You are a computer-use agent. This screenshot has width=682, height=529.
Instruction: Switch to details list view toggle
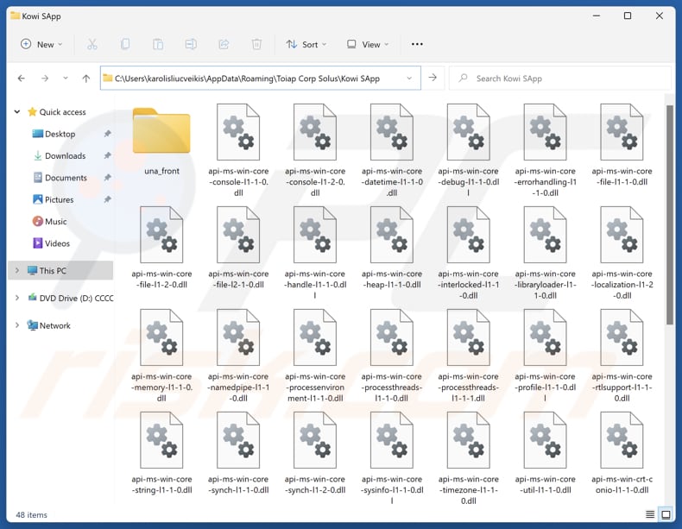pos(651,515)
